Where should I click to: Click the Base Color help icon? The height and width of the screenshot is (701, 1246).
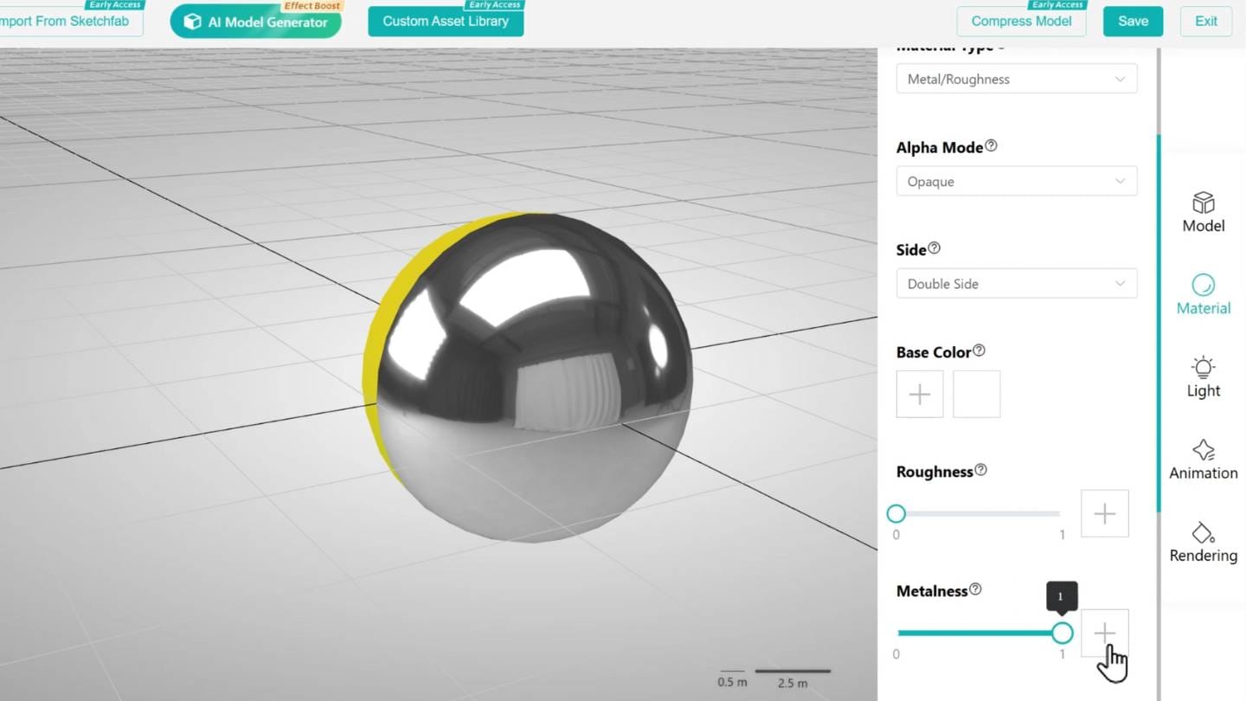979,350
